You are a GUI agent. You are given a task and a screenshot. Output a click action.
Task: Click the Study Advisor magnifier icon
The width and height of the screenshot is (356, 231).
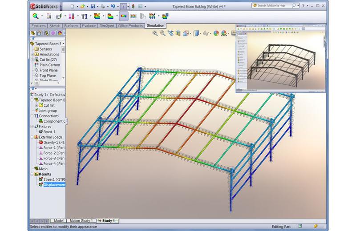(x=36, y=16)
